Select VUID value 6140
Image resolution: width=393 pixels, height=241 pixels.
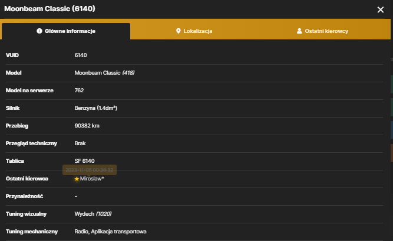(81, 55)
